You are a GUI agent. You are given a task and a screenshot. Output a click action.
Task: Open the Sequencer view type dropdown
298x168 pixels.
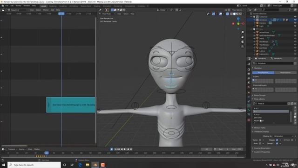(x=18, y=10)
